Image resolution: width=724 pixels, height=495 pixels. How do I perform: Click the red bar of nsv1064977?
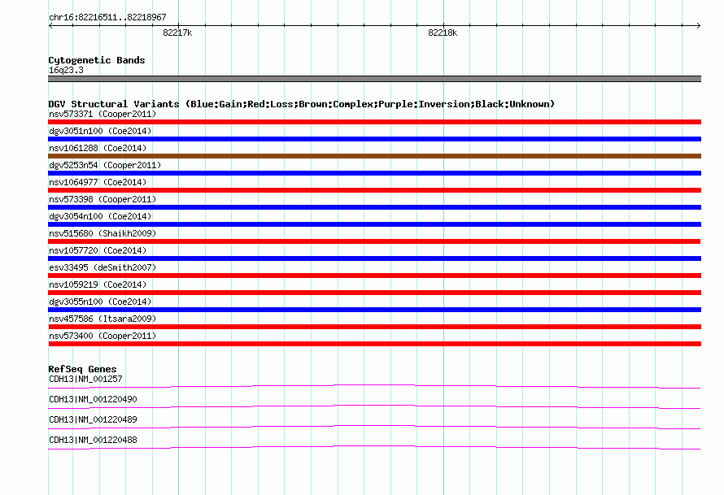tap(374, 190)
